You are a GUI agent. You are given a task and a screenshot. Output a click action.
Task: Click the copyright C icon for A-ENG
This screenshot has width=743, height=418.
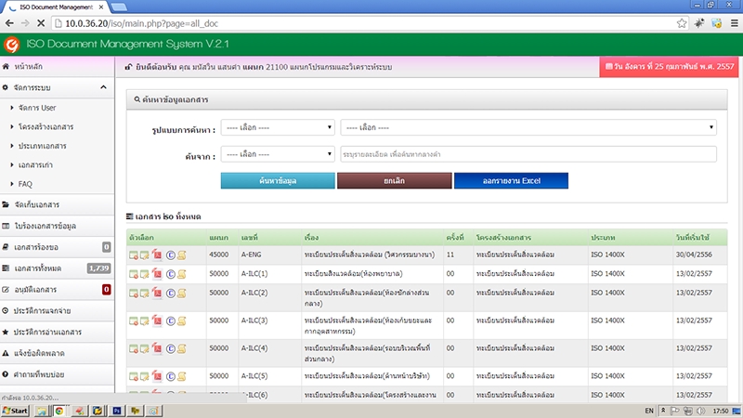[171, 255]
